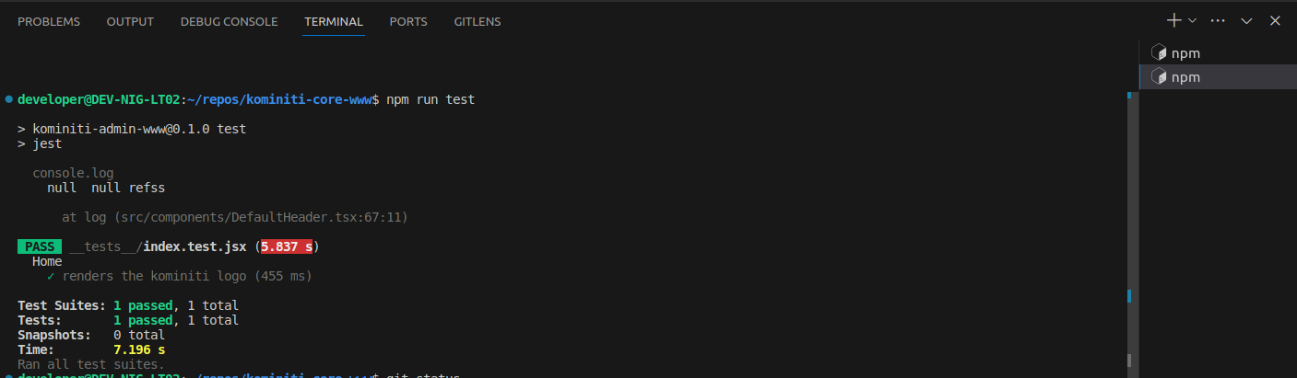Screen dimensions: 1297x378
Task: Open the terminal panel's more actions ellipsis menu
Action: coord(1218,20)
